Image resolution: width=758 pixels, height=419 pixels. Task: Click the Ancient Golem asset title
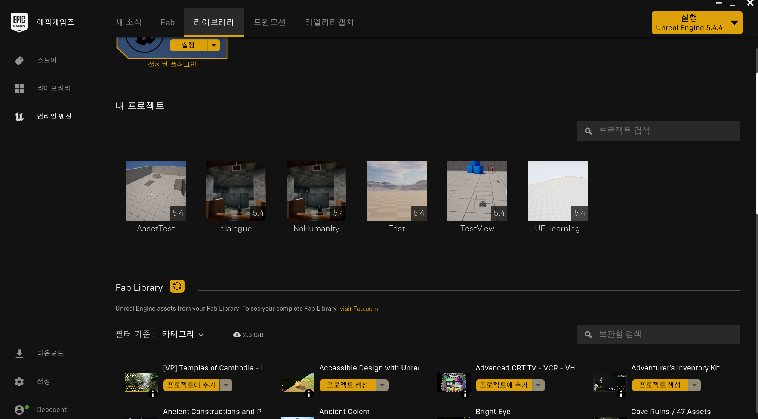pos(344,412)
